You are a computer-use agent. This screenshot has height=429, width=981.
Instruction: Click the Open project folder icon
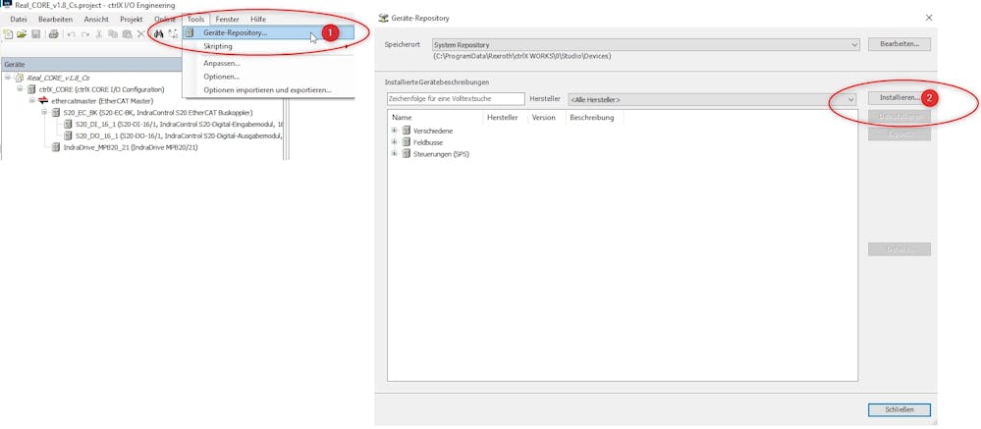[x=22, y=34]
